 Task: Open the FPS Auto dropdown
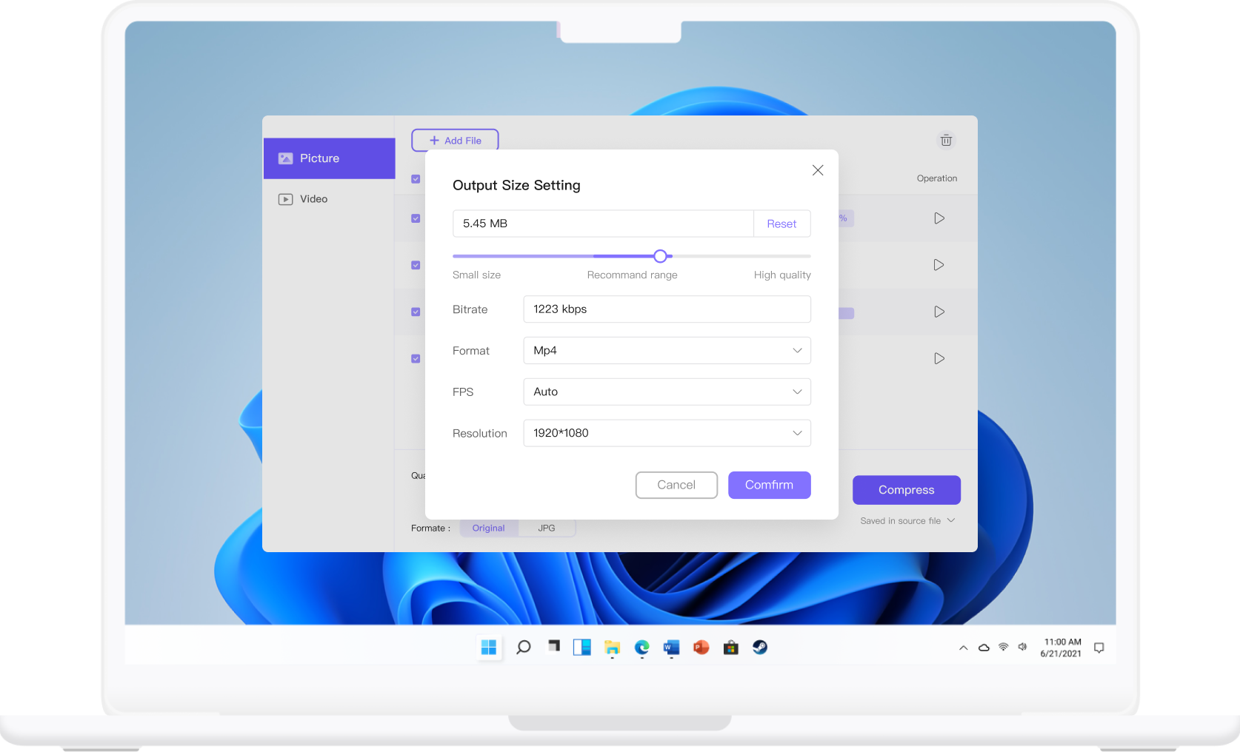pos(667,392)
